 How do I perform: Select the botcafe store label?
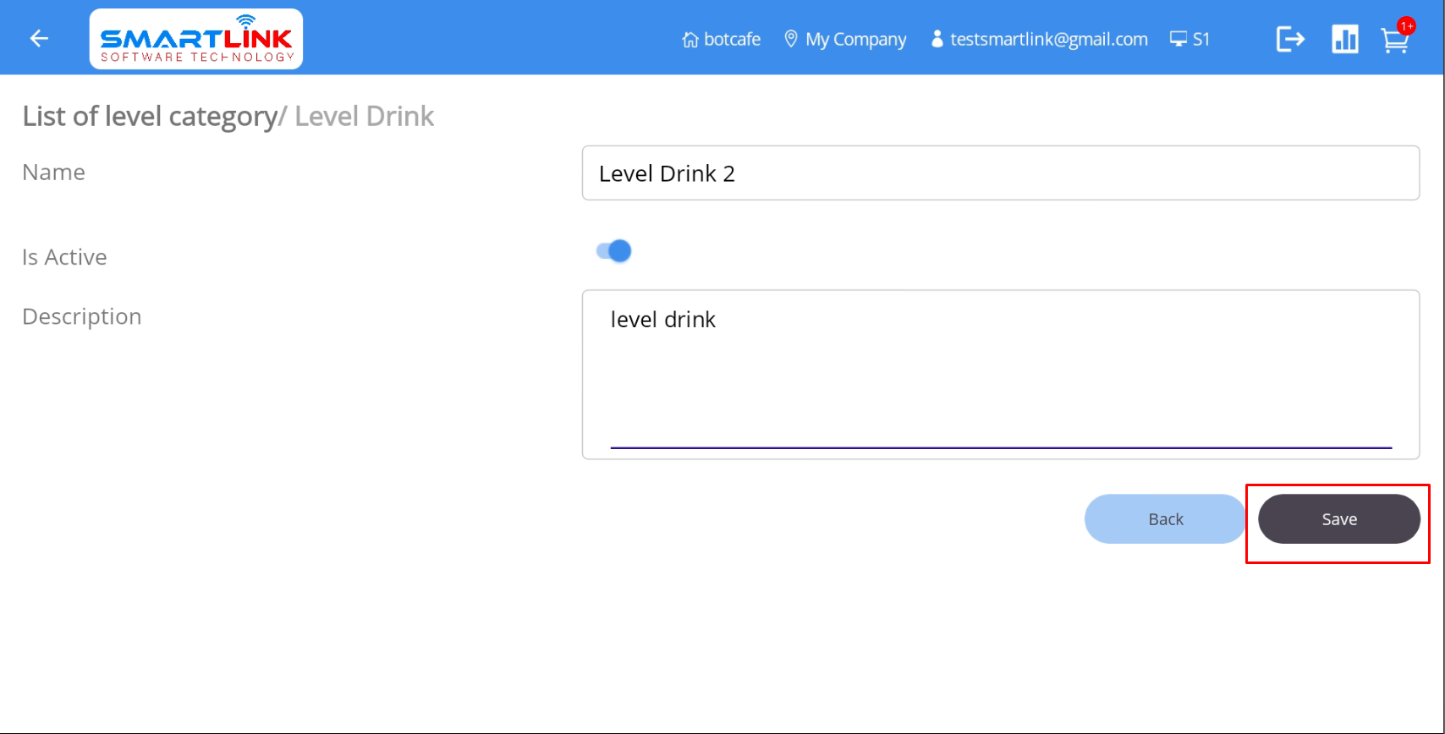tap(732, 40)
